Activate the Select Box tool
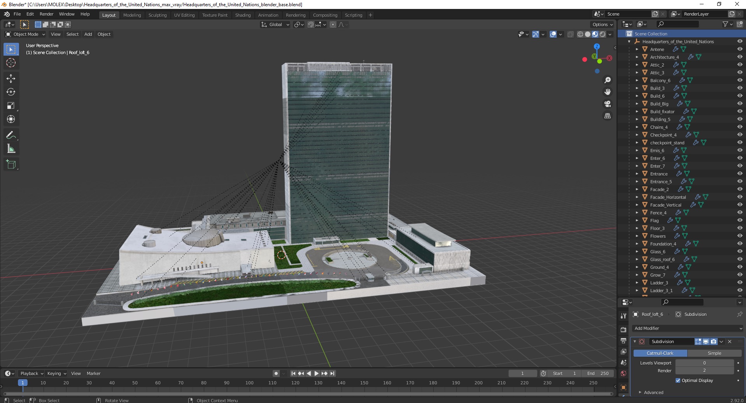Image resolution: width=746 pixels, height=403 pixels. 11,49
